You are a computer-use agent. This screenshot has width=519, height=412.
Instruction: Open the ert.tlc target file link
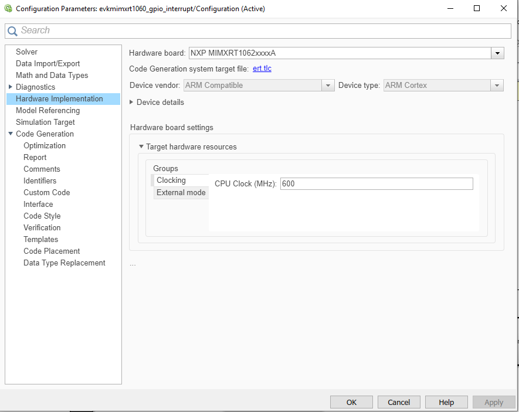coord(262,69)
